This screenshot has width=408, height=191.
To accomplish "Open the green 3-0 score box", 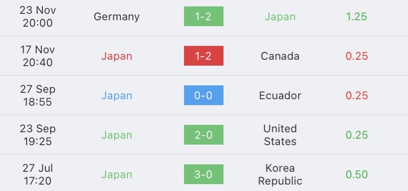I will [x=203, y=174].
